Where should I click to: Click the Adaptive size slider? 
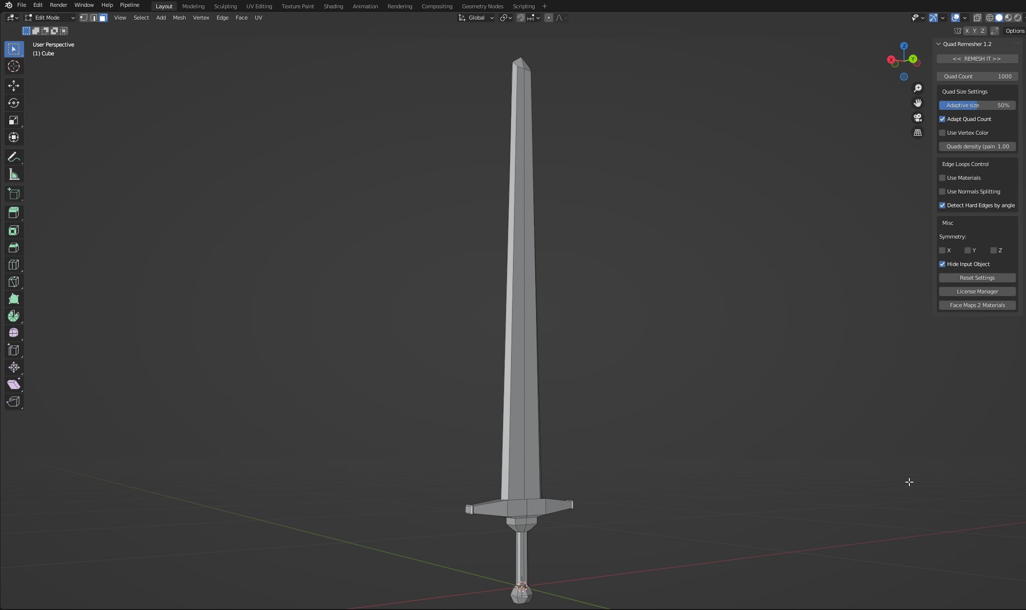977,105
